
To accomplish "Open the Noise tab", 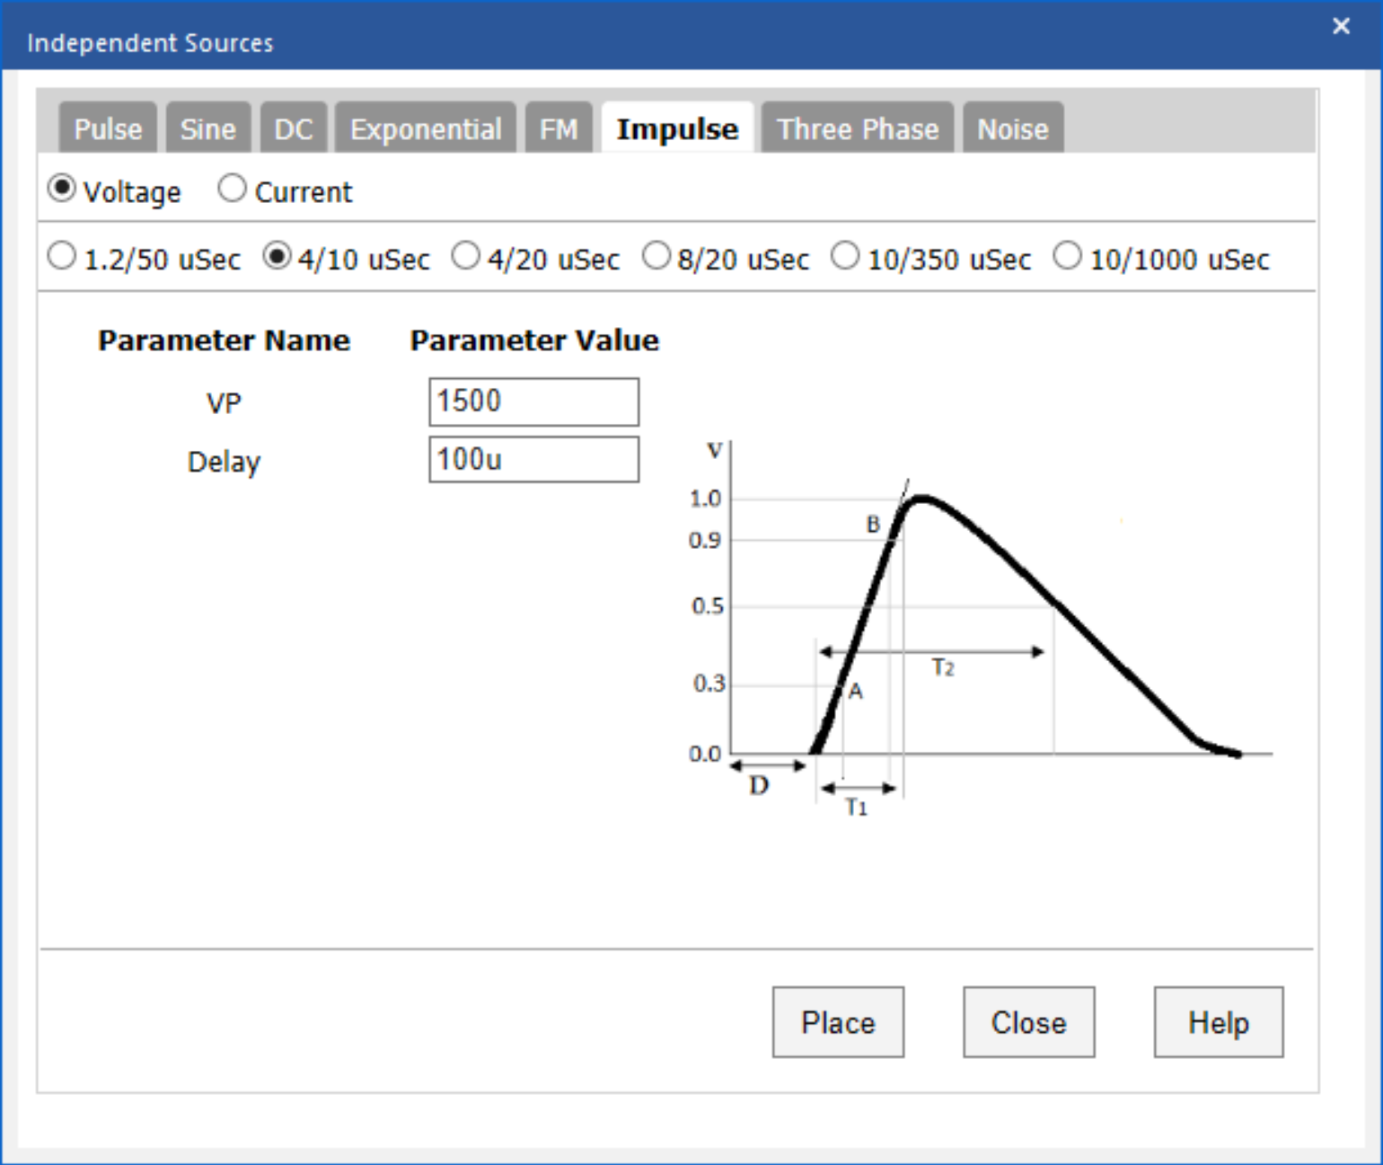I will 1013,128.
